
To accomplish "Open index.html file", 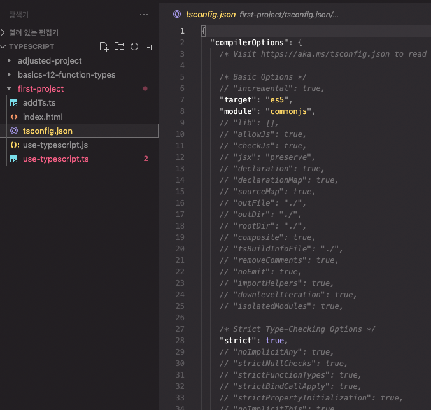I will click(43, 117).
